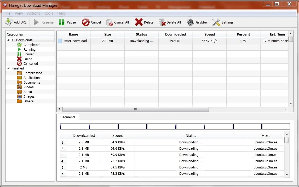The height and width of the screenshot is (187, 299).
Task: Select the Failed category icon
Action: 19,59
